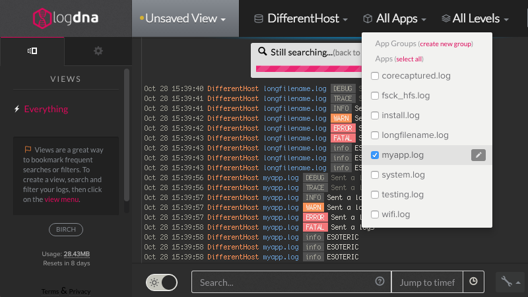Viewport: 528px width, 297px height.
Task: Check the system.log checkbox
Action: (375, 175)
